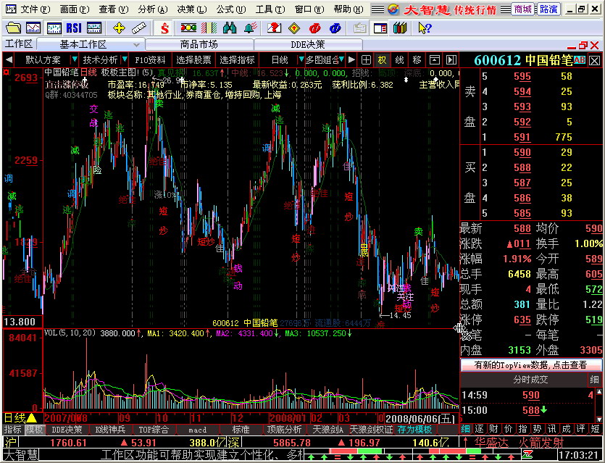Open the 公式(U) menu
The width and height of the screenshot is (605, 463).
tap(230, 9)
